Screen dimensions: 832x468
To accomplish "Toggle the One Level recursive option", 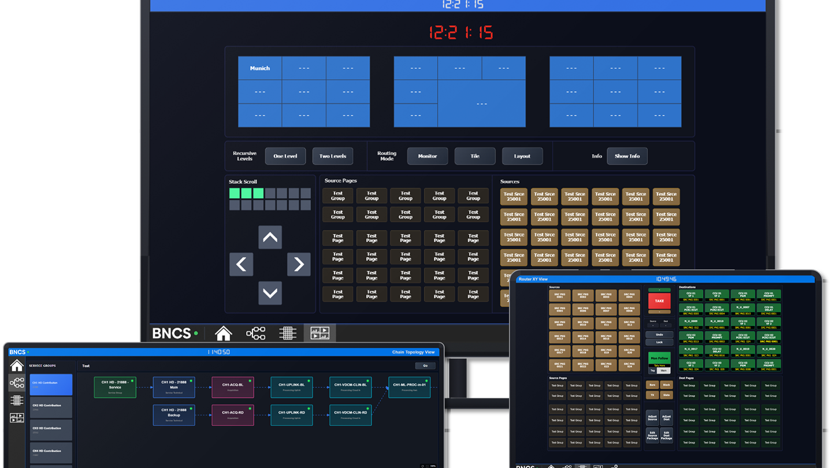I will click(285, 156).
